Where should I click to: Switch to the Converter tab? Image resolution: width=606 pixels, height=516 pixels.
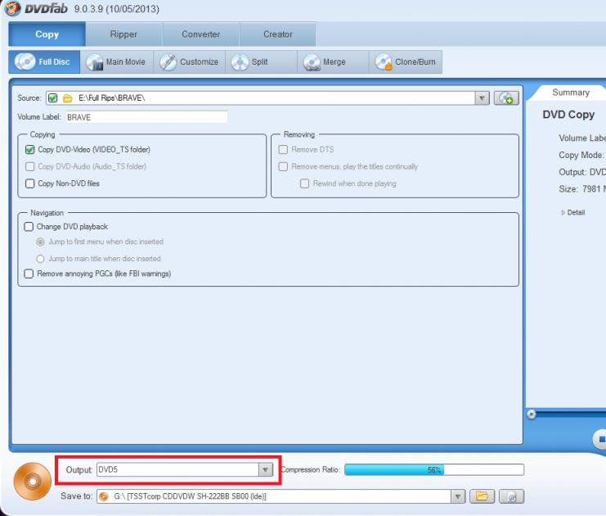click(200, 34)
